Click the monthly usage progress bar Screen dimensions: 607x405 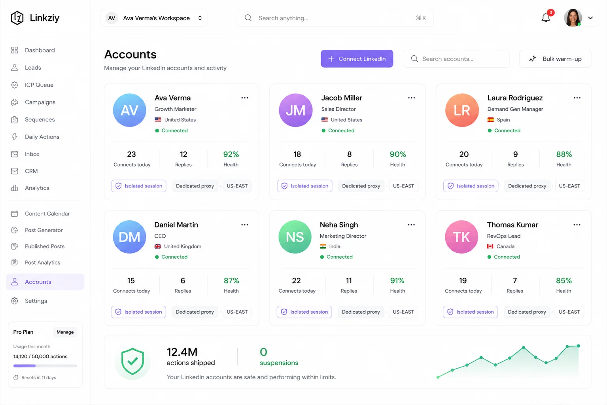[45, 366]
